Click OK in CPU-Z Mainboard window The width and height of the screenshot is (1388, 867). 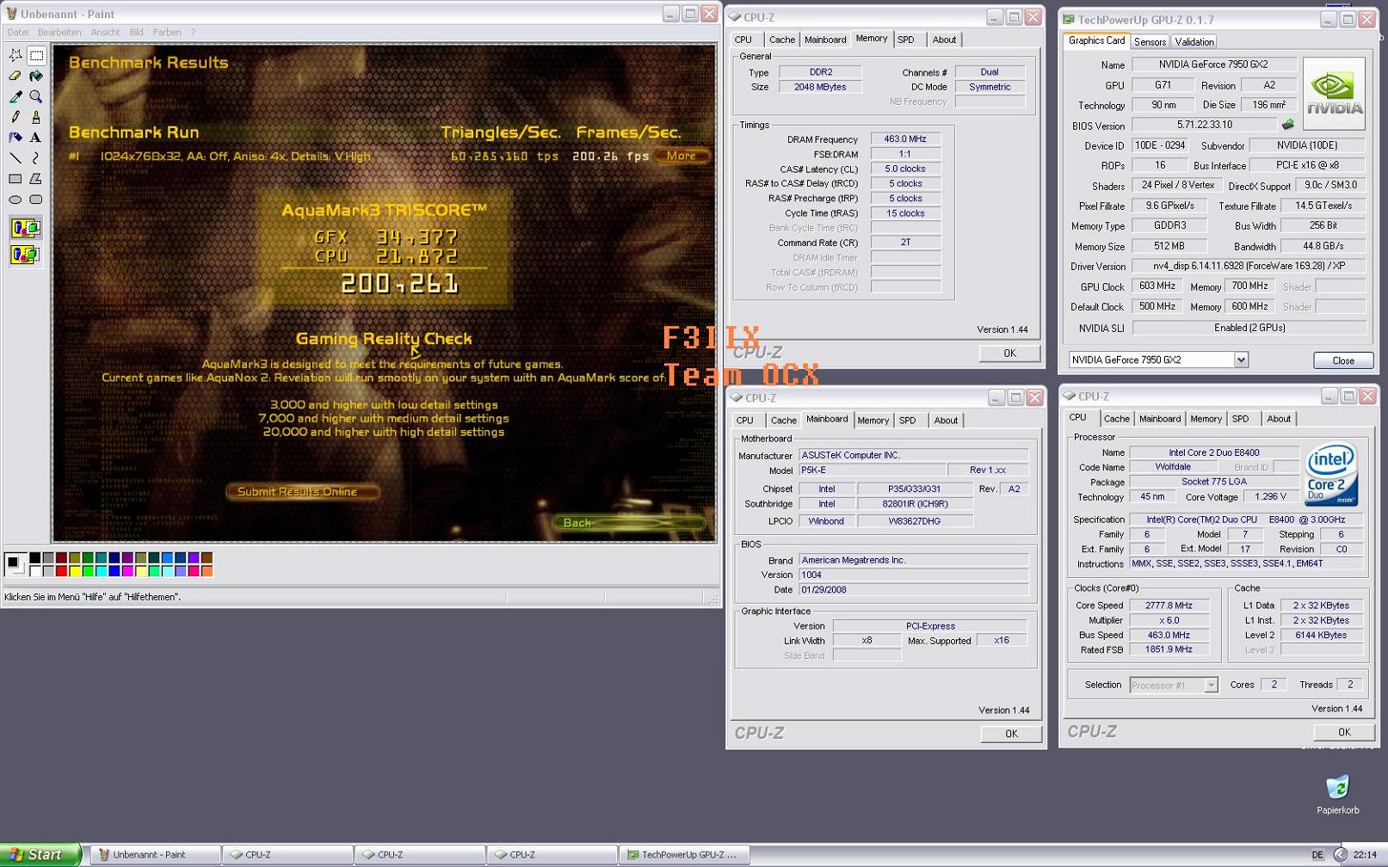[x=1011, y=734]
